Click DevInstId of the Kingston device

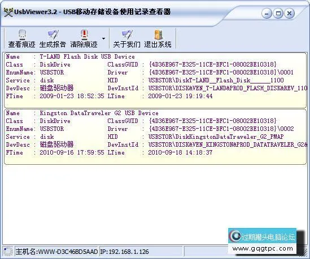(228, 144)
